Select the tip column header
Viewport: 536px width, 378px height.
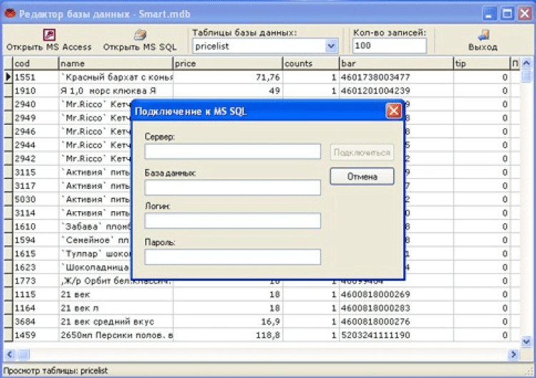click(482, 63)
